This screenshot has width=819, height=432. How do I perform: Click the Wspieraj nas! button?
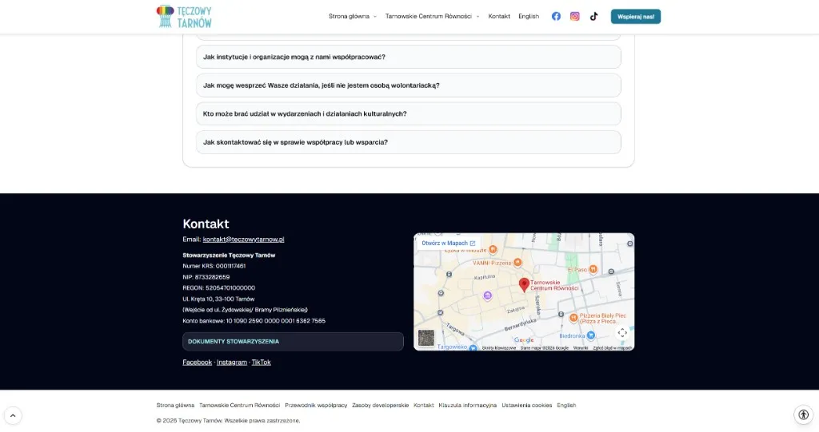tap(636, 17)
